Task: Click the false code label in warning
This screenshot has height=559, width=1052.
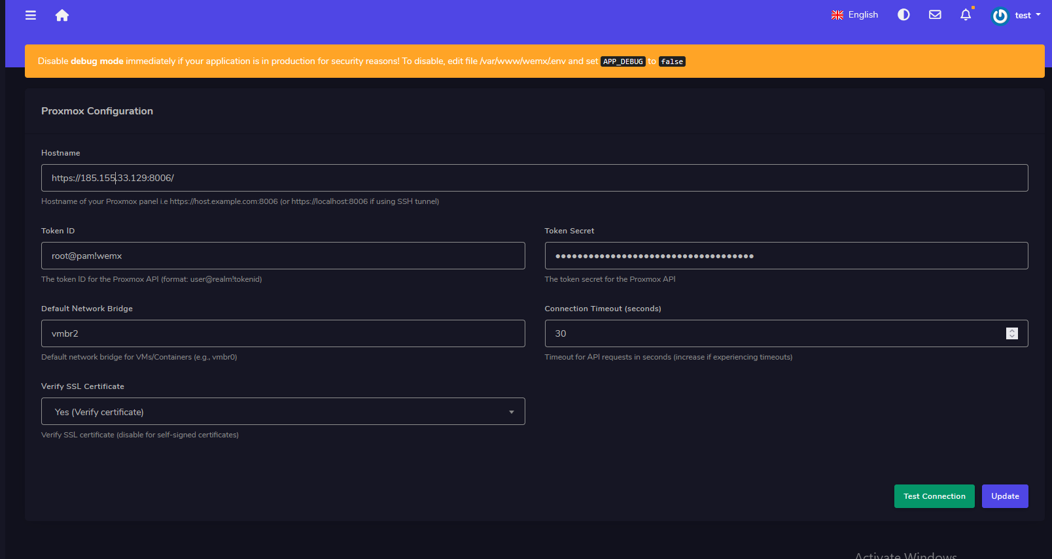Action: click(672, 61)
